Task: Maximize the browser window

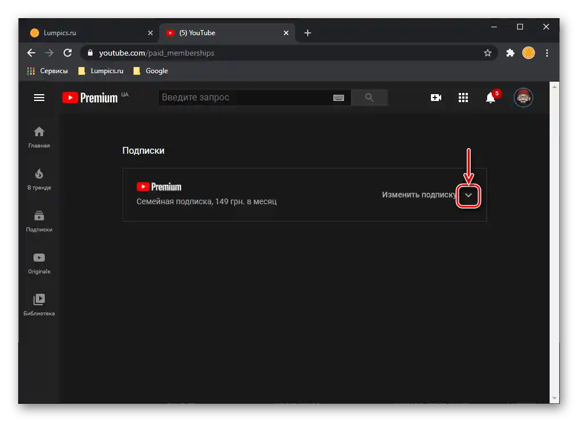Action: 520,27
